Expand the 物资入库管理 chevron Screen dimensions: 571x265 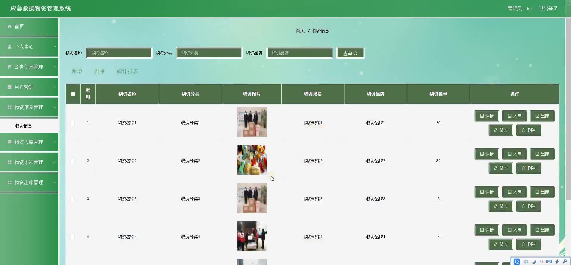(x=55, y=142)
